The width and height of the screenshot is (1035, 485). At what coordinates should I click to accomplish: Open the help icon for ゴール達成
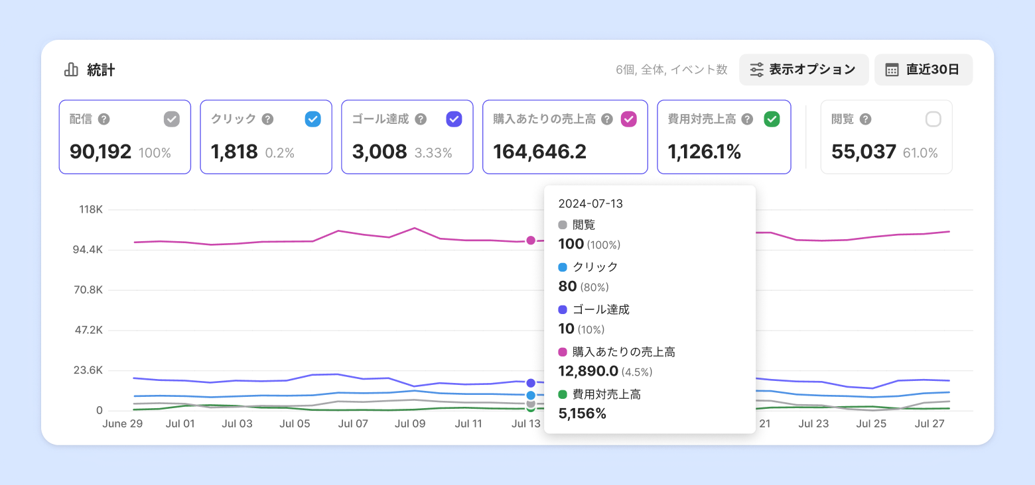[421, 119]
